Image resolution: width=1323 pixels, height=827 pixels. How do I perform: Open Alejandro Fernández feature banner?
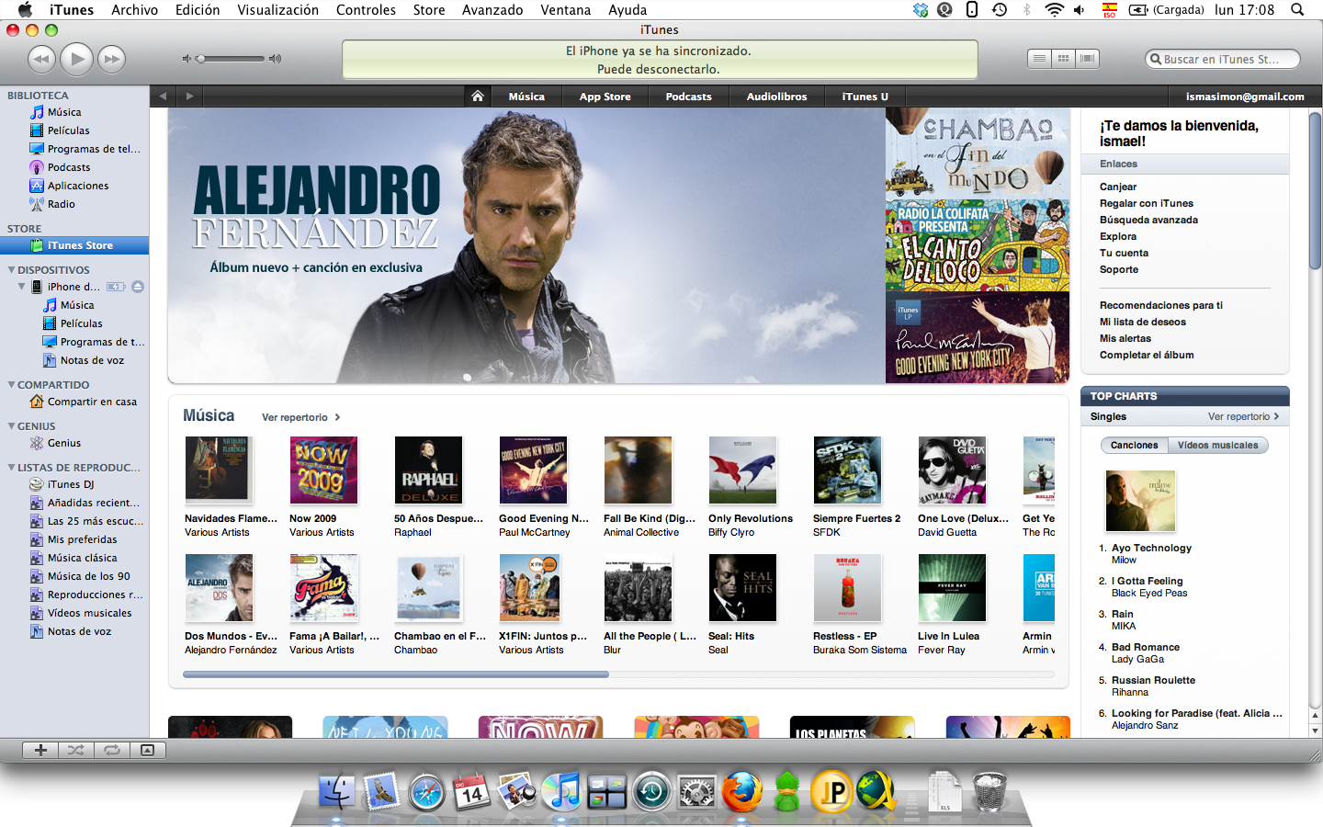(526, 245)
